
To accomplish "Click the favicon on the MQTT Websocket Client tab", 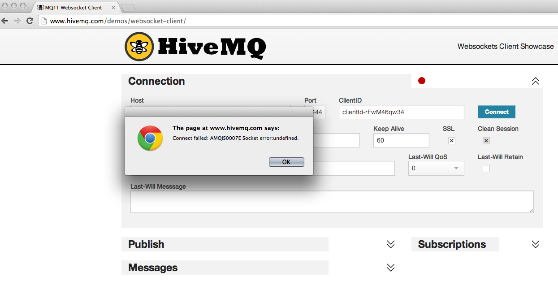I will (40, 8).
